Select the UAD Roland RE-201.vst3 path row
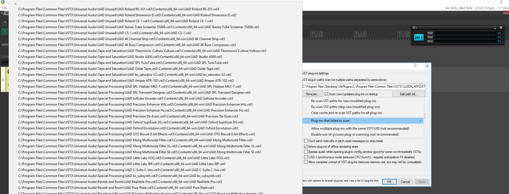Image resolution: width=509 pixels, height=194 pixels. pos(155,9)
